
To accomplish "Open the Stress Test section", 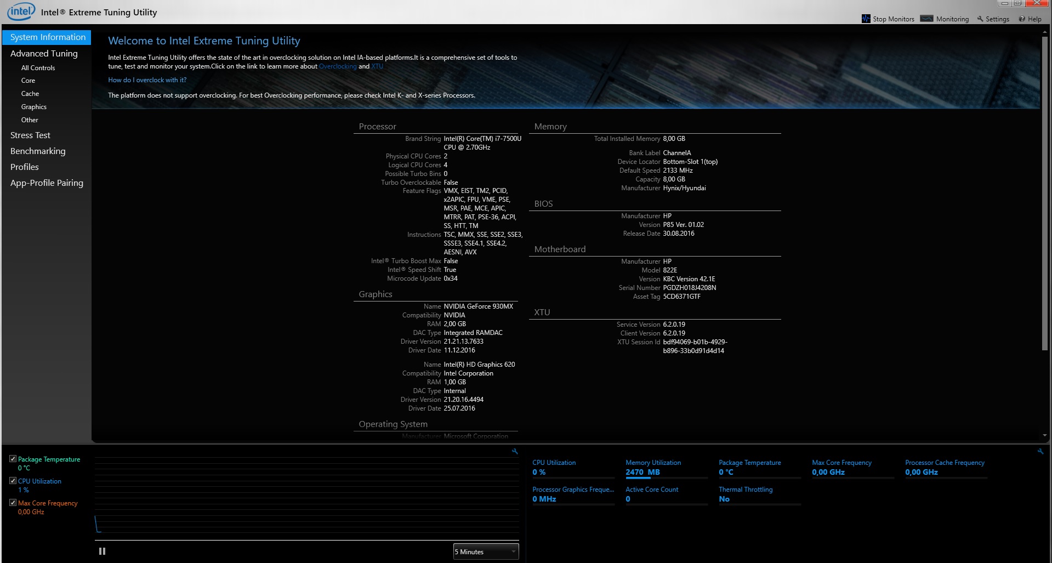I will (x=30, y=135).
